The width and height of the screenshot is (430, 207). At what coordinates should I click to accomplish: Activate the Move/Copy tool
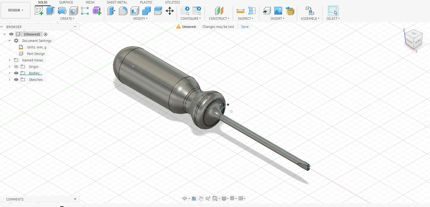[x=170, y=11]
